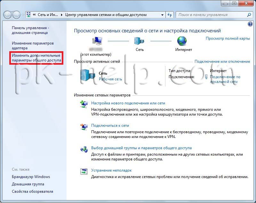Click 'Устранение неполадок' link
256x203 pixels.
pyautogui.click(x=111, y=170)
